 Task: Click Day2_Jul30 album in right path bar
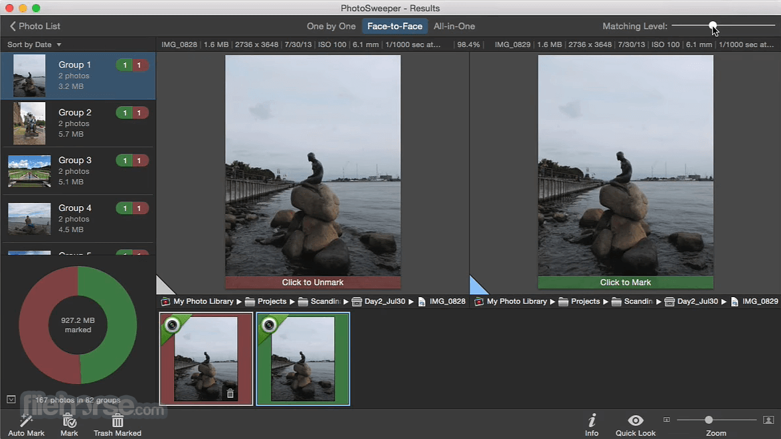coord(691,301)
